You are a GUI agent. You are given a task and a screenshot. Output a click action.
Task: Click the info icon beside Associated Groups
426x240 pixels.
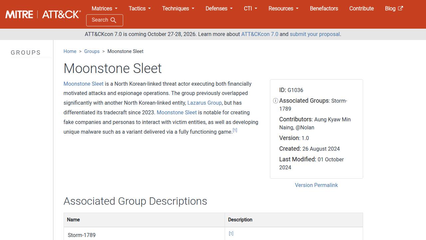click(276, 101)
